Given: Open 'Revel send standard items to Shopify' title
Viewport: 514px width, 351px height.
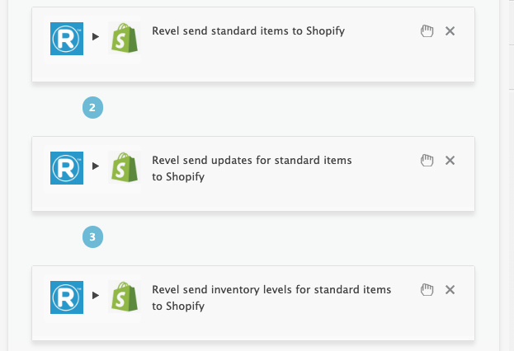Looking at the screenshot, I should (x=248, y=31).
